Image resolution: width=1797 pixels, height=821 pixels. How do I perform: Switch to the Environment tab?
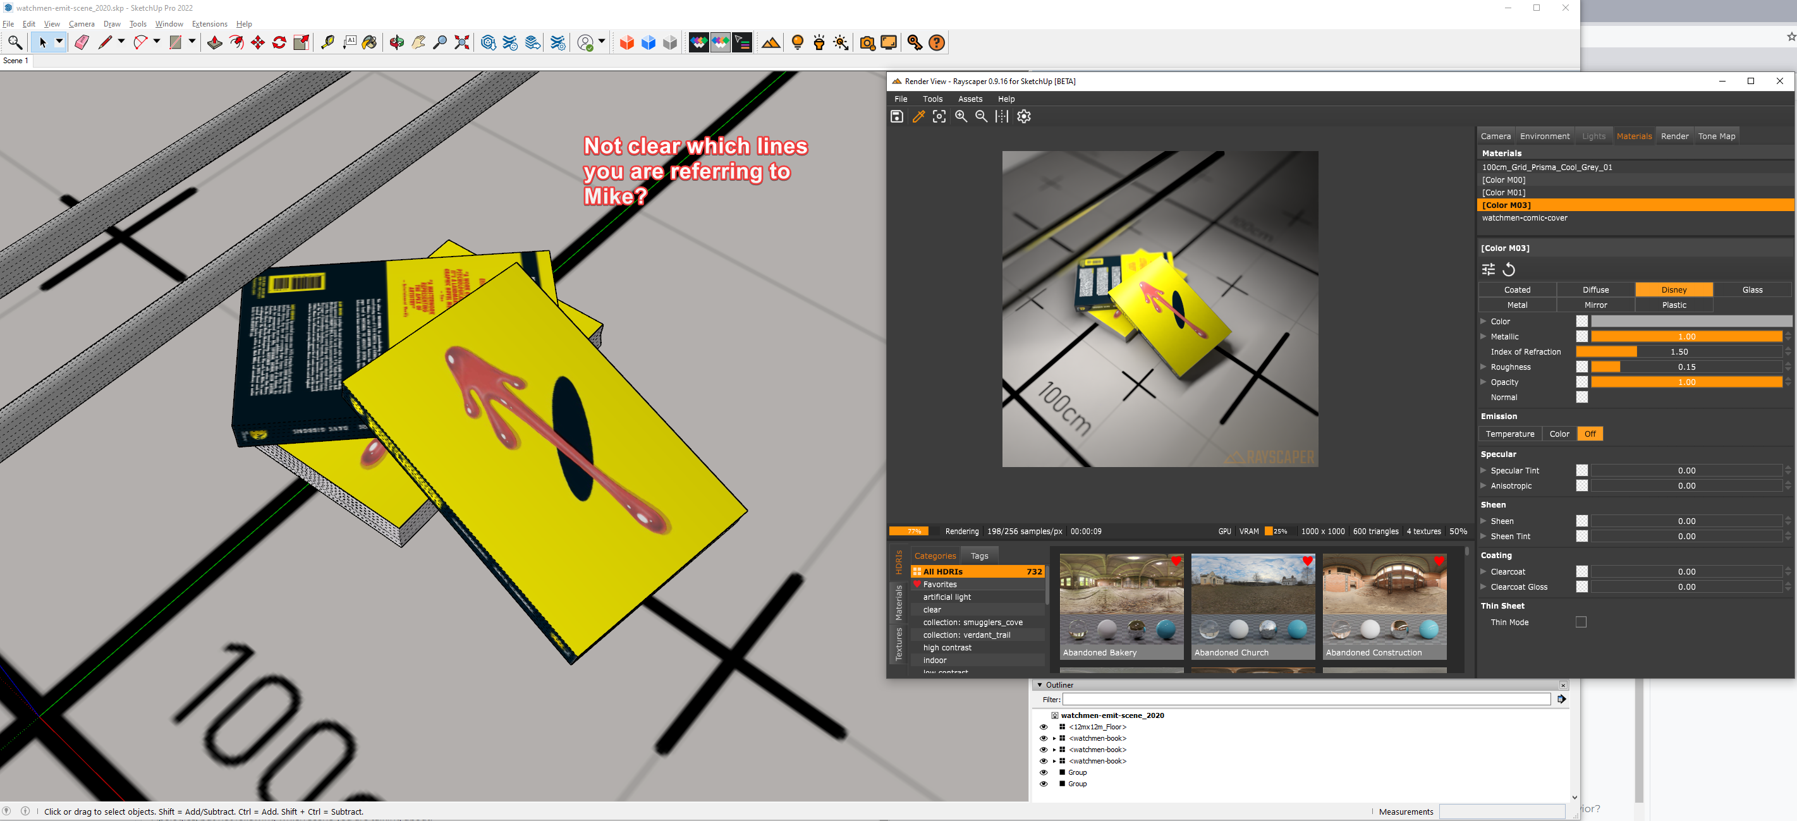[x=1544, y=136]
